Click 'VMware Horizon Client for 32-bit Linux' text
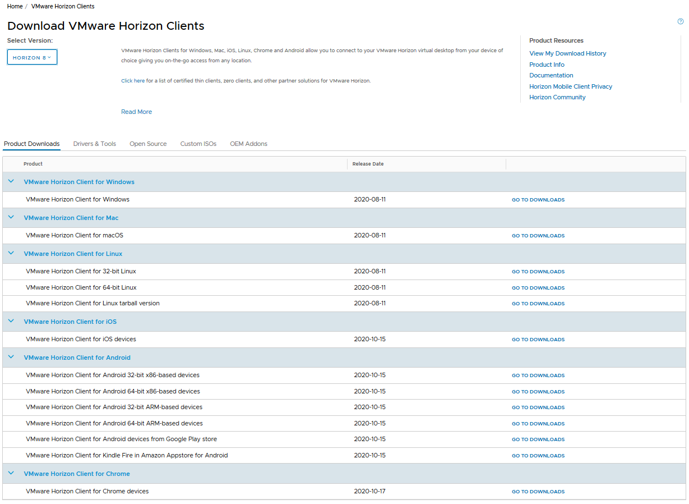The height and width of the screenshot is (504, 689). point(81,271)
